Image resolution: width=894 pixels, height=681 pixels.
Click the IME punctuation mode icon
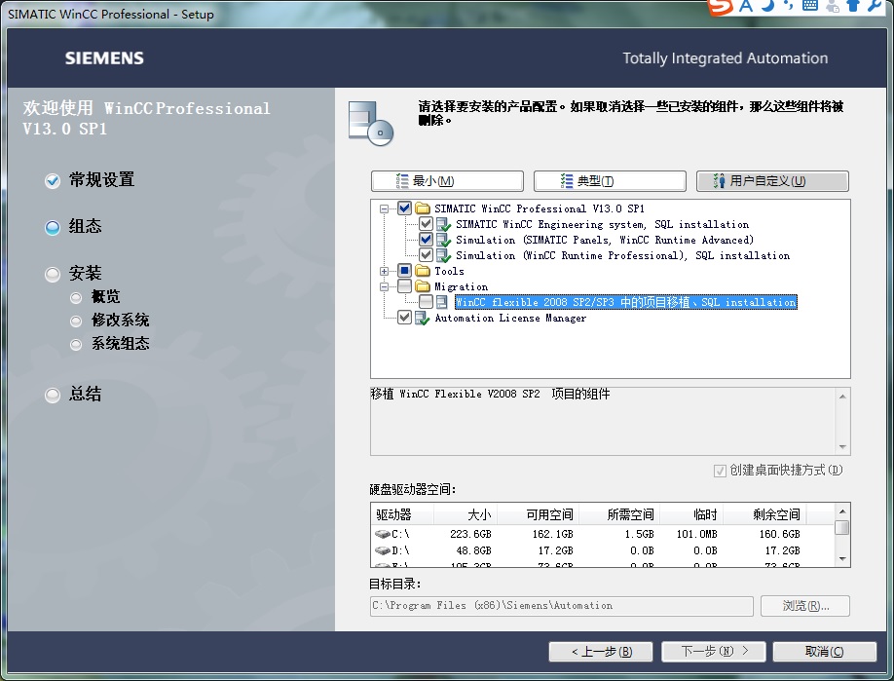click(x=789, y=5)
